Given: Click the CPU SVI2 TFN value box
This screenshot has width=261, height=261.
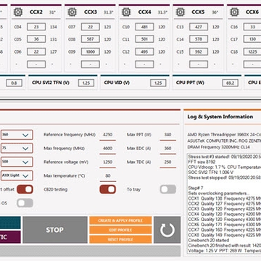Looking at the screenshot, I should pyautogui.click(x=86, y=83).
